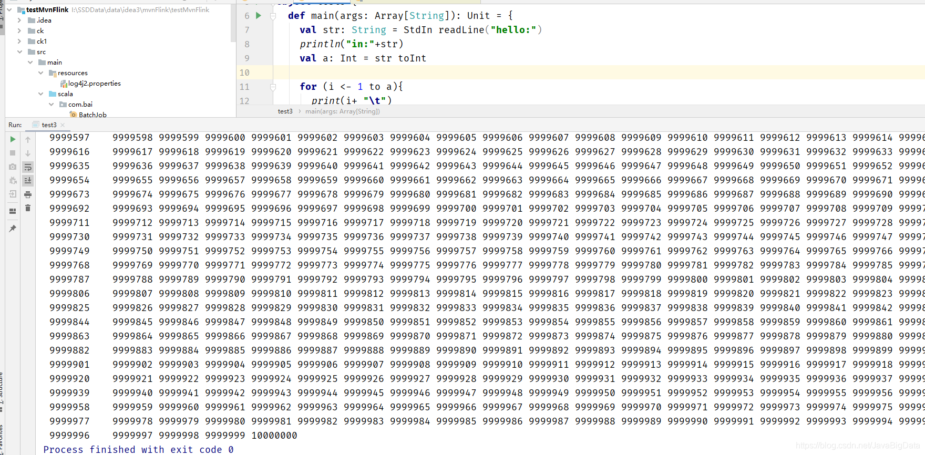This screenshot has width=925, height=455.
Task: Click the Print console output icon
Action: (x=28, y=194)
